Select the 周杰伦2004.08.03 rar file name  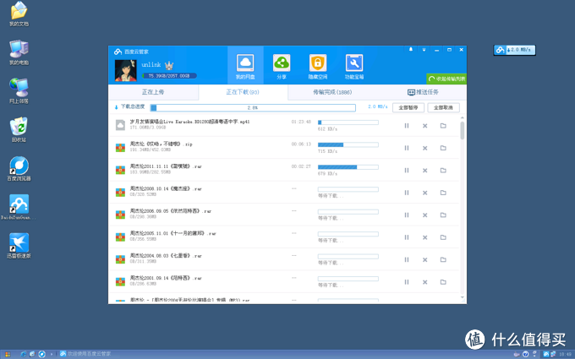click(x=166, y=256)
